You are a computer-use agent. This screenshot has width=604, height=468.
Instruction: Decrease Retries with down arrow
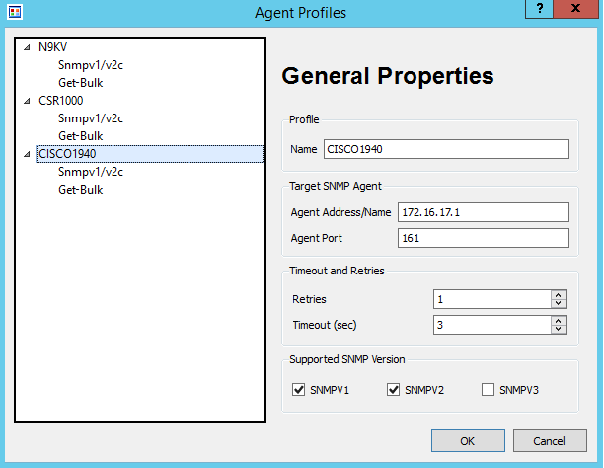559,303
